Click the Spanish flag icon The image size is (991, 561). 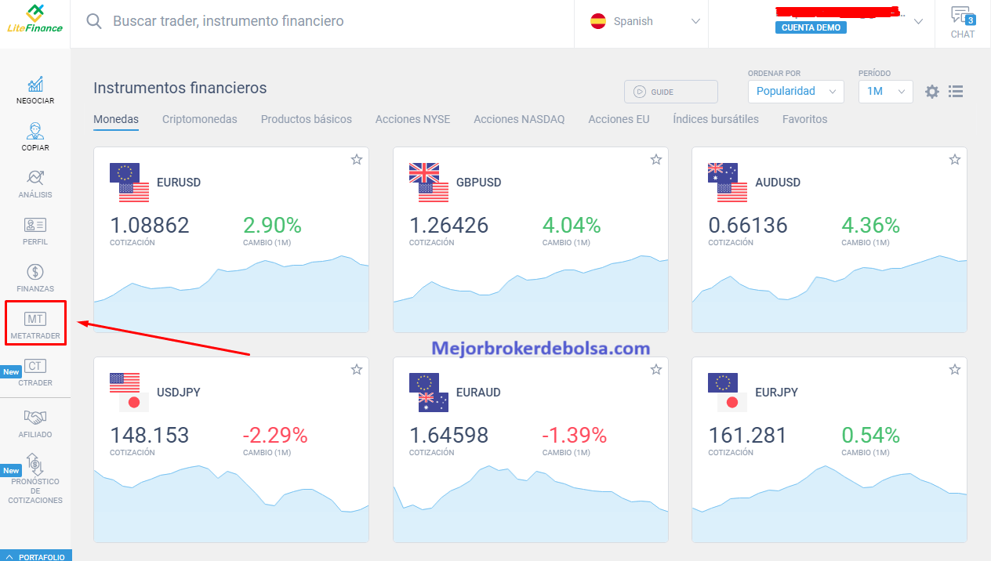598,21
